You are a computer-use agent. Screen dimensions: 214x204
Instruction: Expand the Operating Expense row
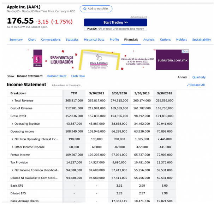[12, 124]
